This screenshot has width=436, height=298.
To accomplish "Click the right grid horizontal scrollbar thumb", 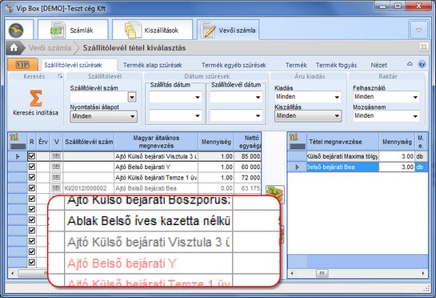I will (322, 273).
